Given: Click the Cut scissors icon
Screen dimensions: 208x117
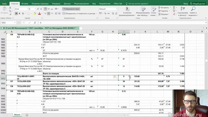Looking at the screenshot, I should (10, 8).
